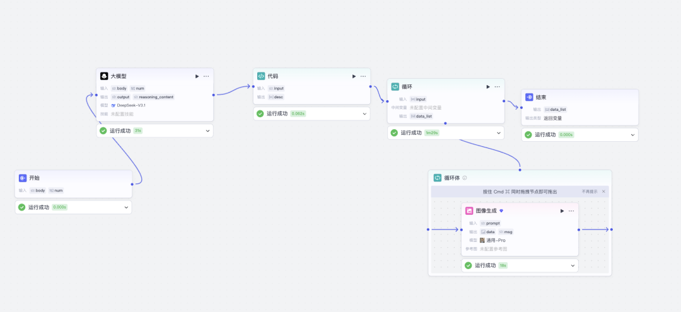Click the info icon beside 循环体

point(465,178)
